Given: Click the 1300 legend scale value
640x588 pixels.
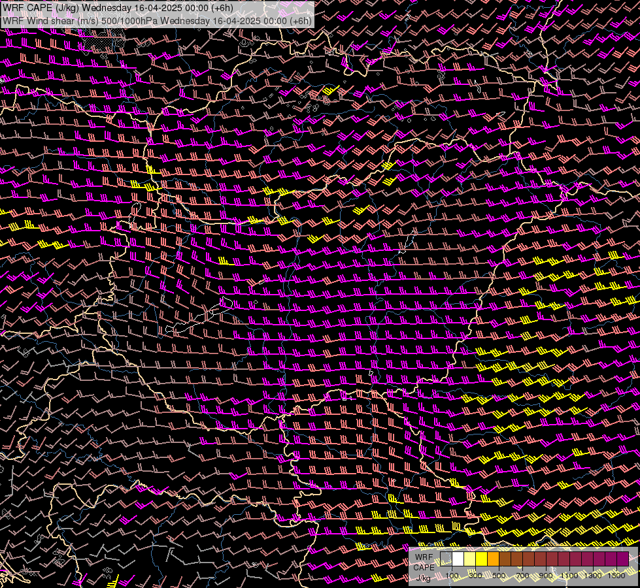Looking at the screenshot, I should (593, 576).
